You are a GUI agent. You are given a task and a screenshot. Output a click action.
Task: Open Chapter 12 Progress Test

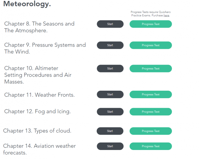[x=150, y=112]
